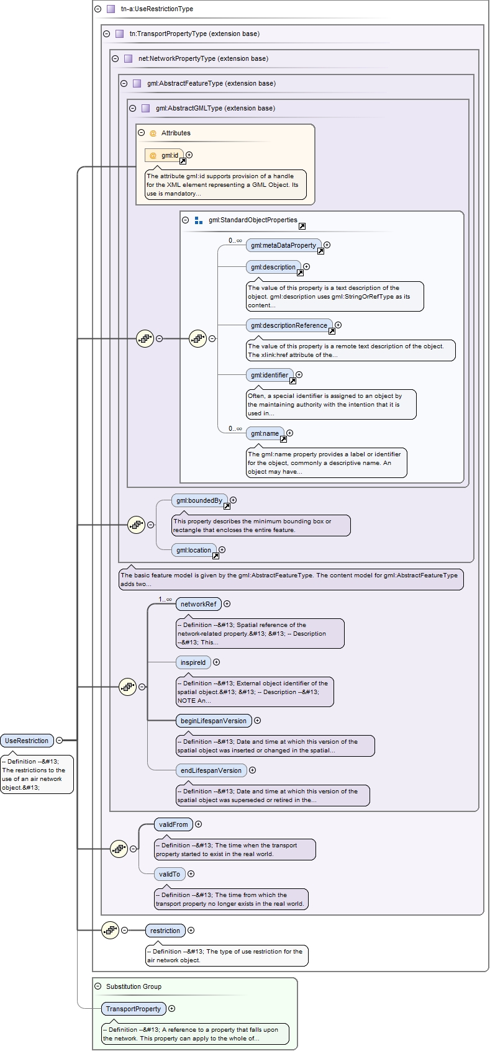Image resolution: width=490 pixels, height=1051 pixels.
Task: Expand the gml:id attribute
Action: point(189,155)
